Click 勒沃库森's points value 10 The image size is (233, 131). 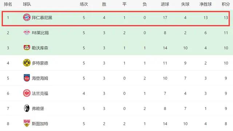coord(226,48)
